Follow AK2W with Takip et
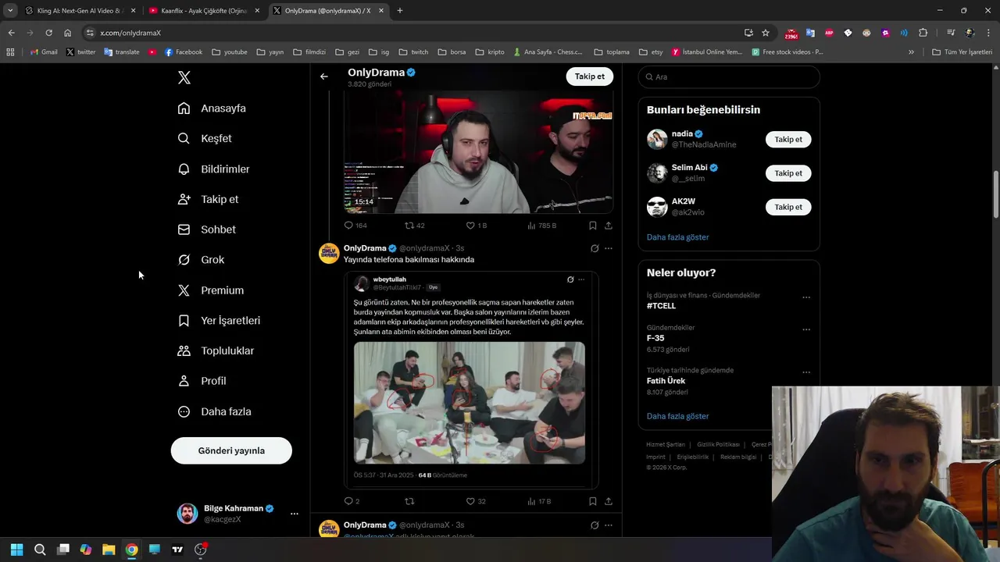The height and width of the screenshot is (562, 1000). tap(788, 207)
